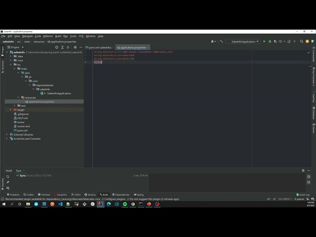Start debugging with the green bug icon
Screen dimensions: 316x237
[270, 41]
